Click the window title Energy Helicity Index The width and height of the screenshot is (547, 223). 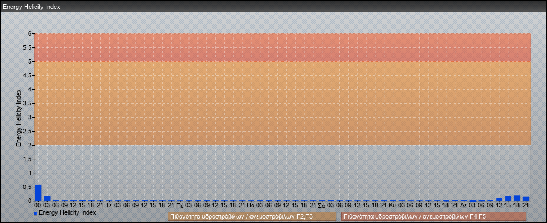click(31, 7)
